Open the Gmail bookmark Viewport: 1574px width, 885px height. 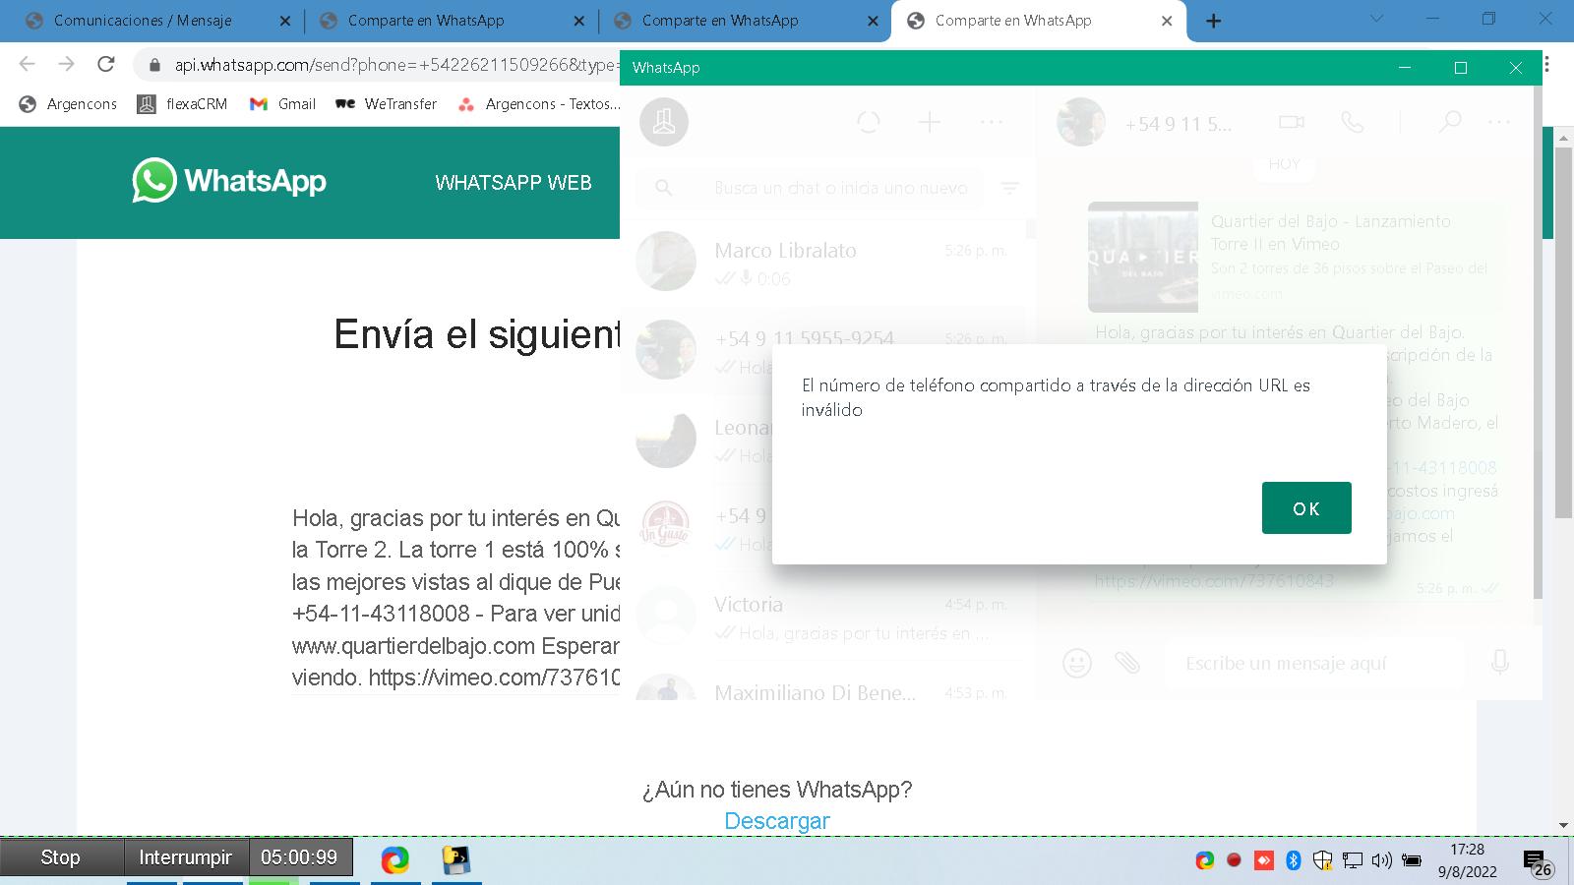(283, 104)
